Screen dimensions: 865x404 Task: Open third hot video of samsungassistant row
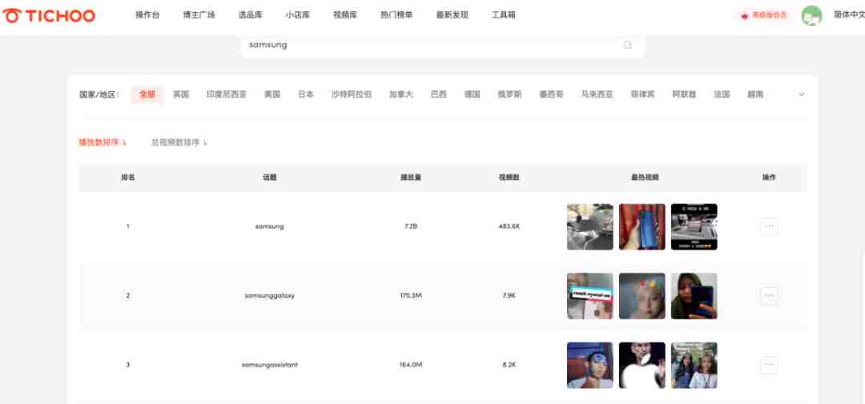(x=694, y=365)
